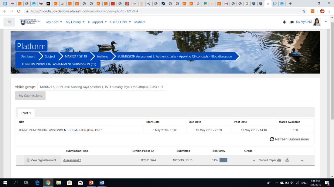Go to Dashboard in the breadcrumb
Image resolution: width=334 pixels, height=187 pixels.
(x=28, y=56)
